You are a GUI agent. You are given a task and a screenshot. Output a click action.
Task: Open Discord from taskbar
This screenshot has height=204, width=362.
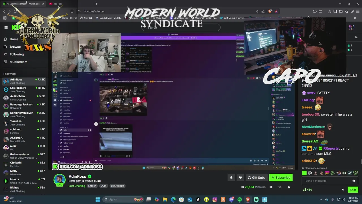pyautogui.click(x=231, y=199)
